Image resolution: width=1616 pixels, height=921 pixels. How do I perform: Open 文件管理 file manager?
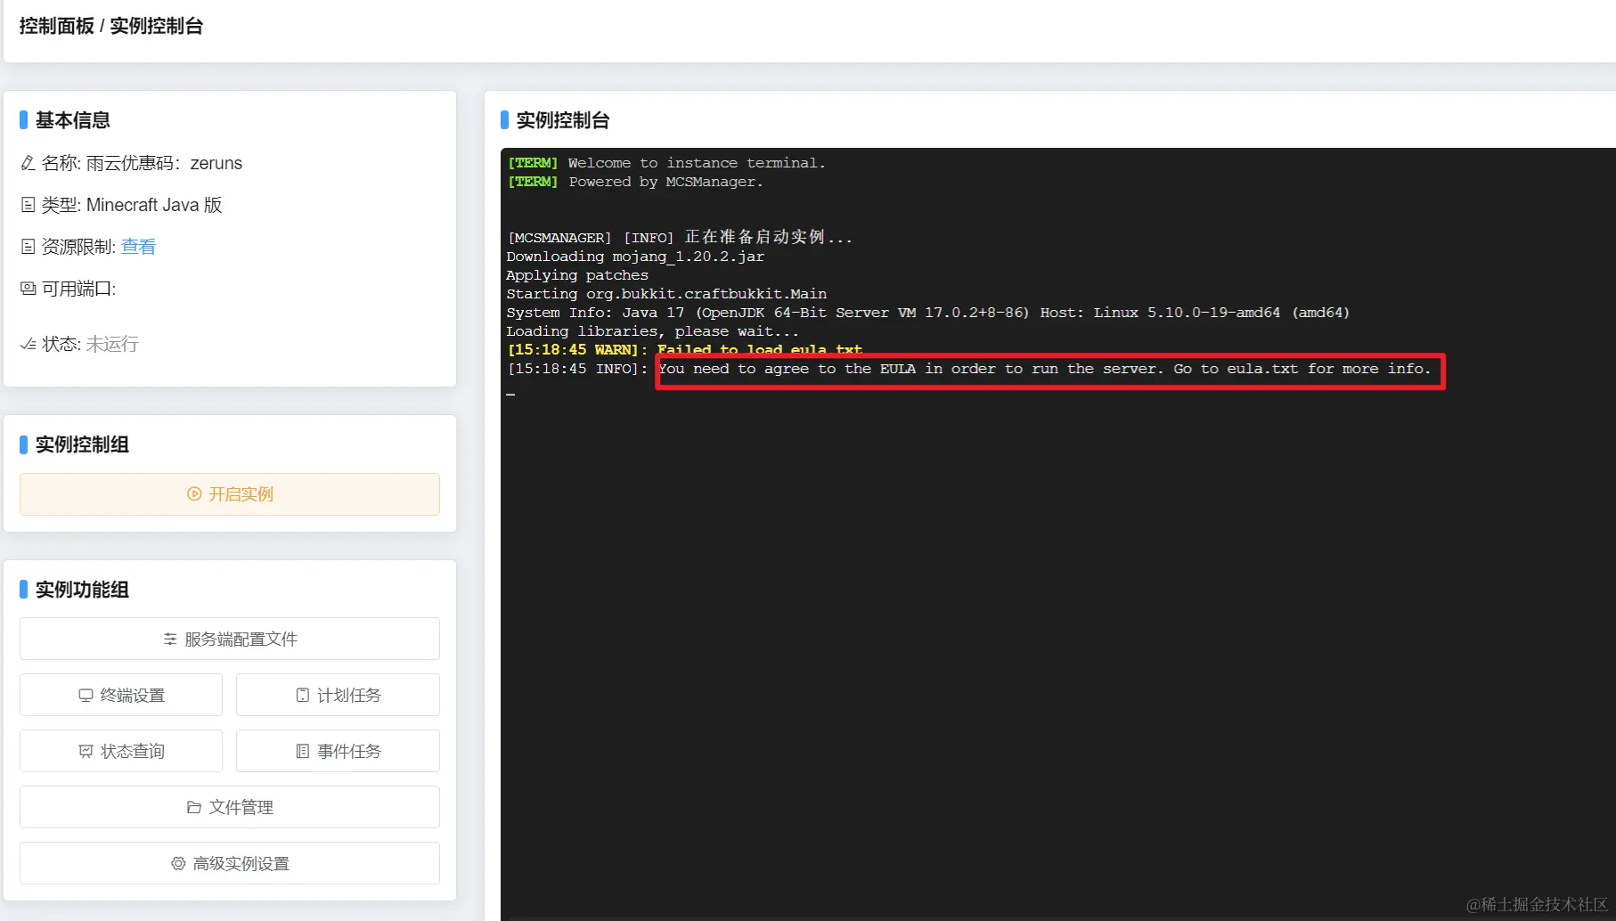click(230, 808)
